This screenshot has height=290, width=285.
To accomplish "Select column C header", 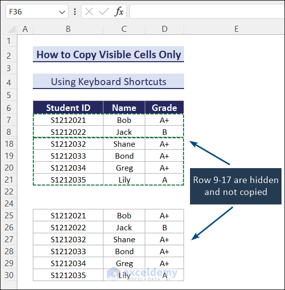I will 124,29.
